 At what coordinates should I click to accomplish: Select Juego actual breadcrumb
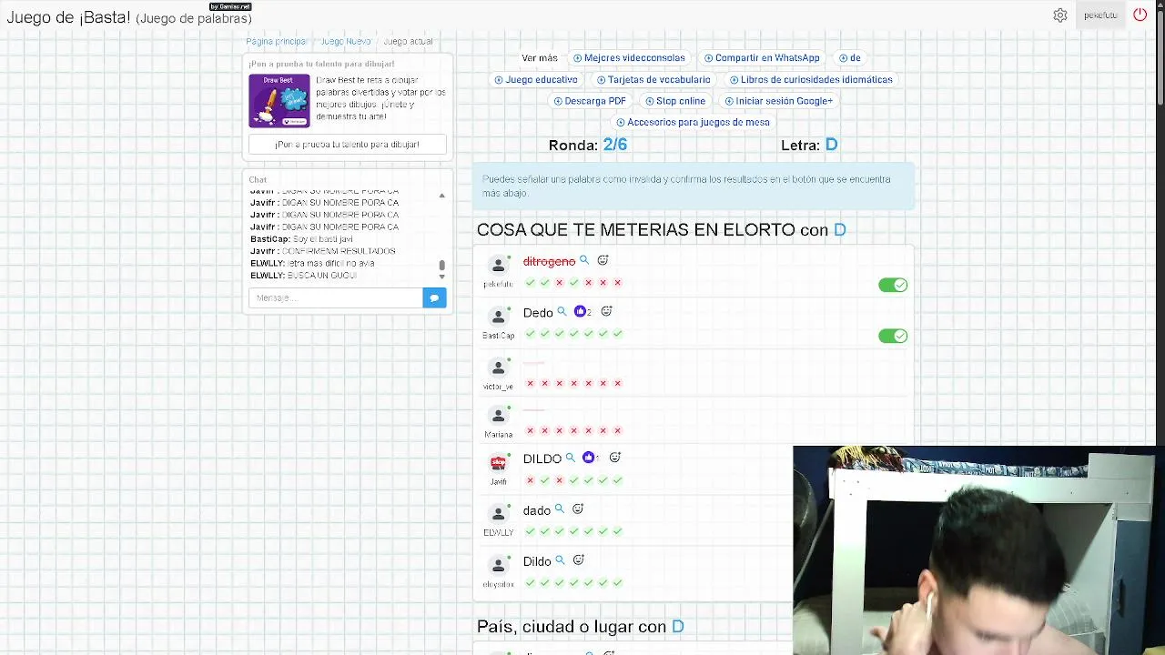[x=408, y=42]
